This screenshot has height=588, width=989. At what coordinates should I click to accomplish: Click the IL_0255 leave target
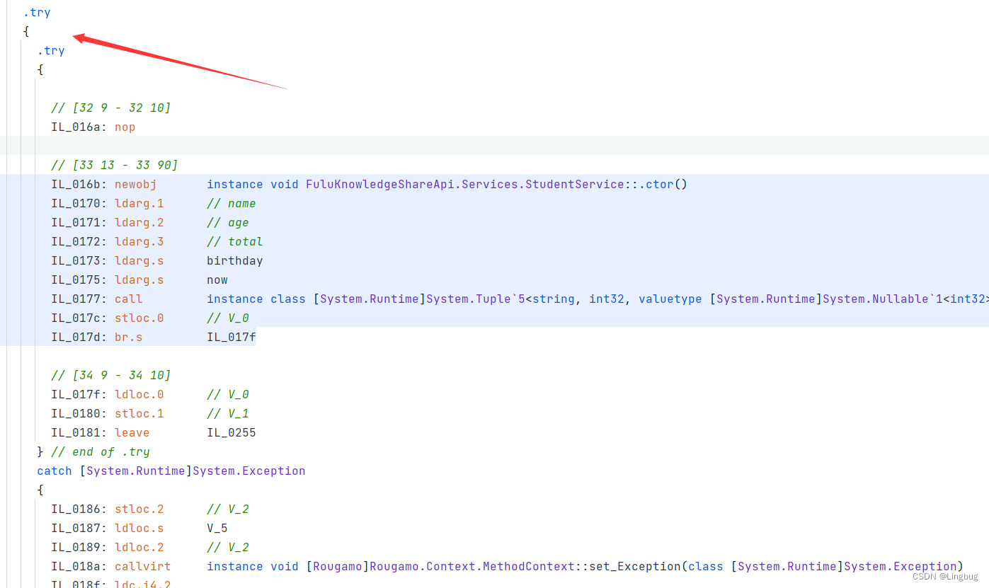coord(231,433)
